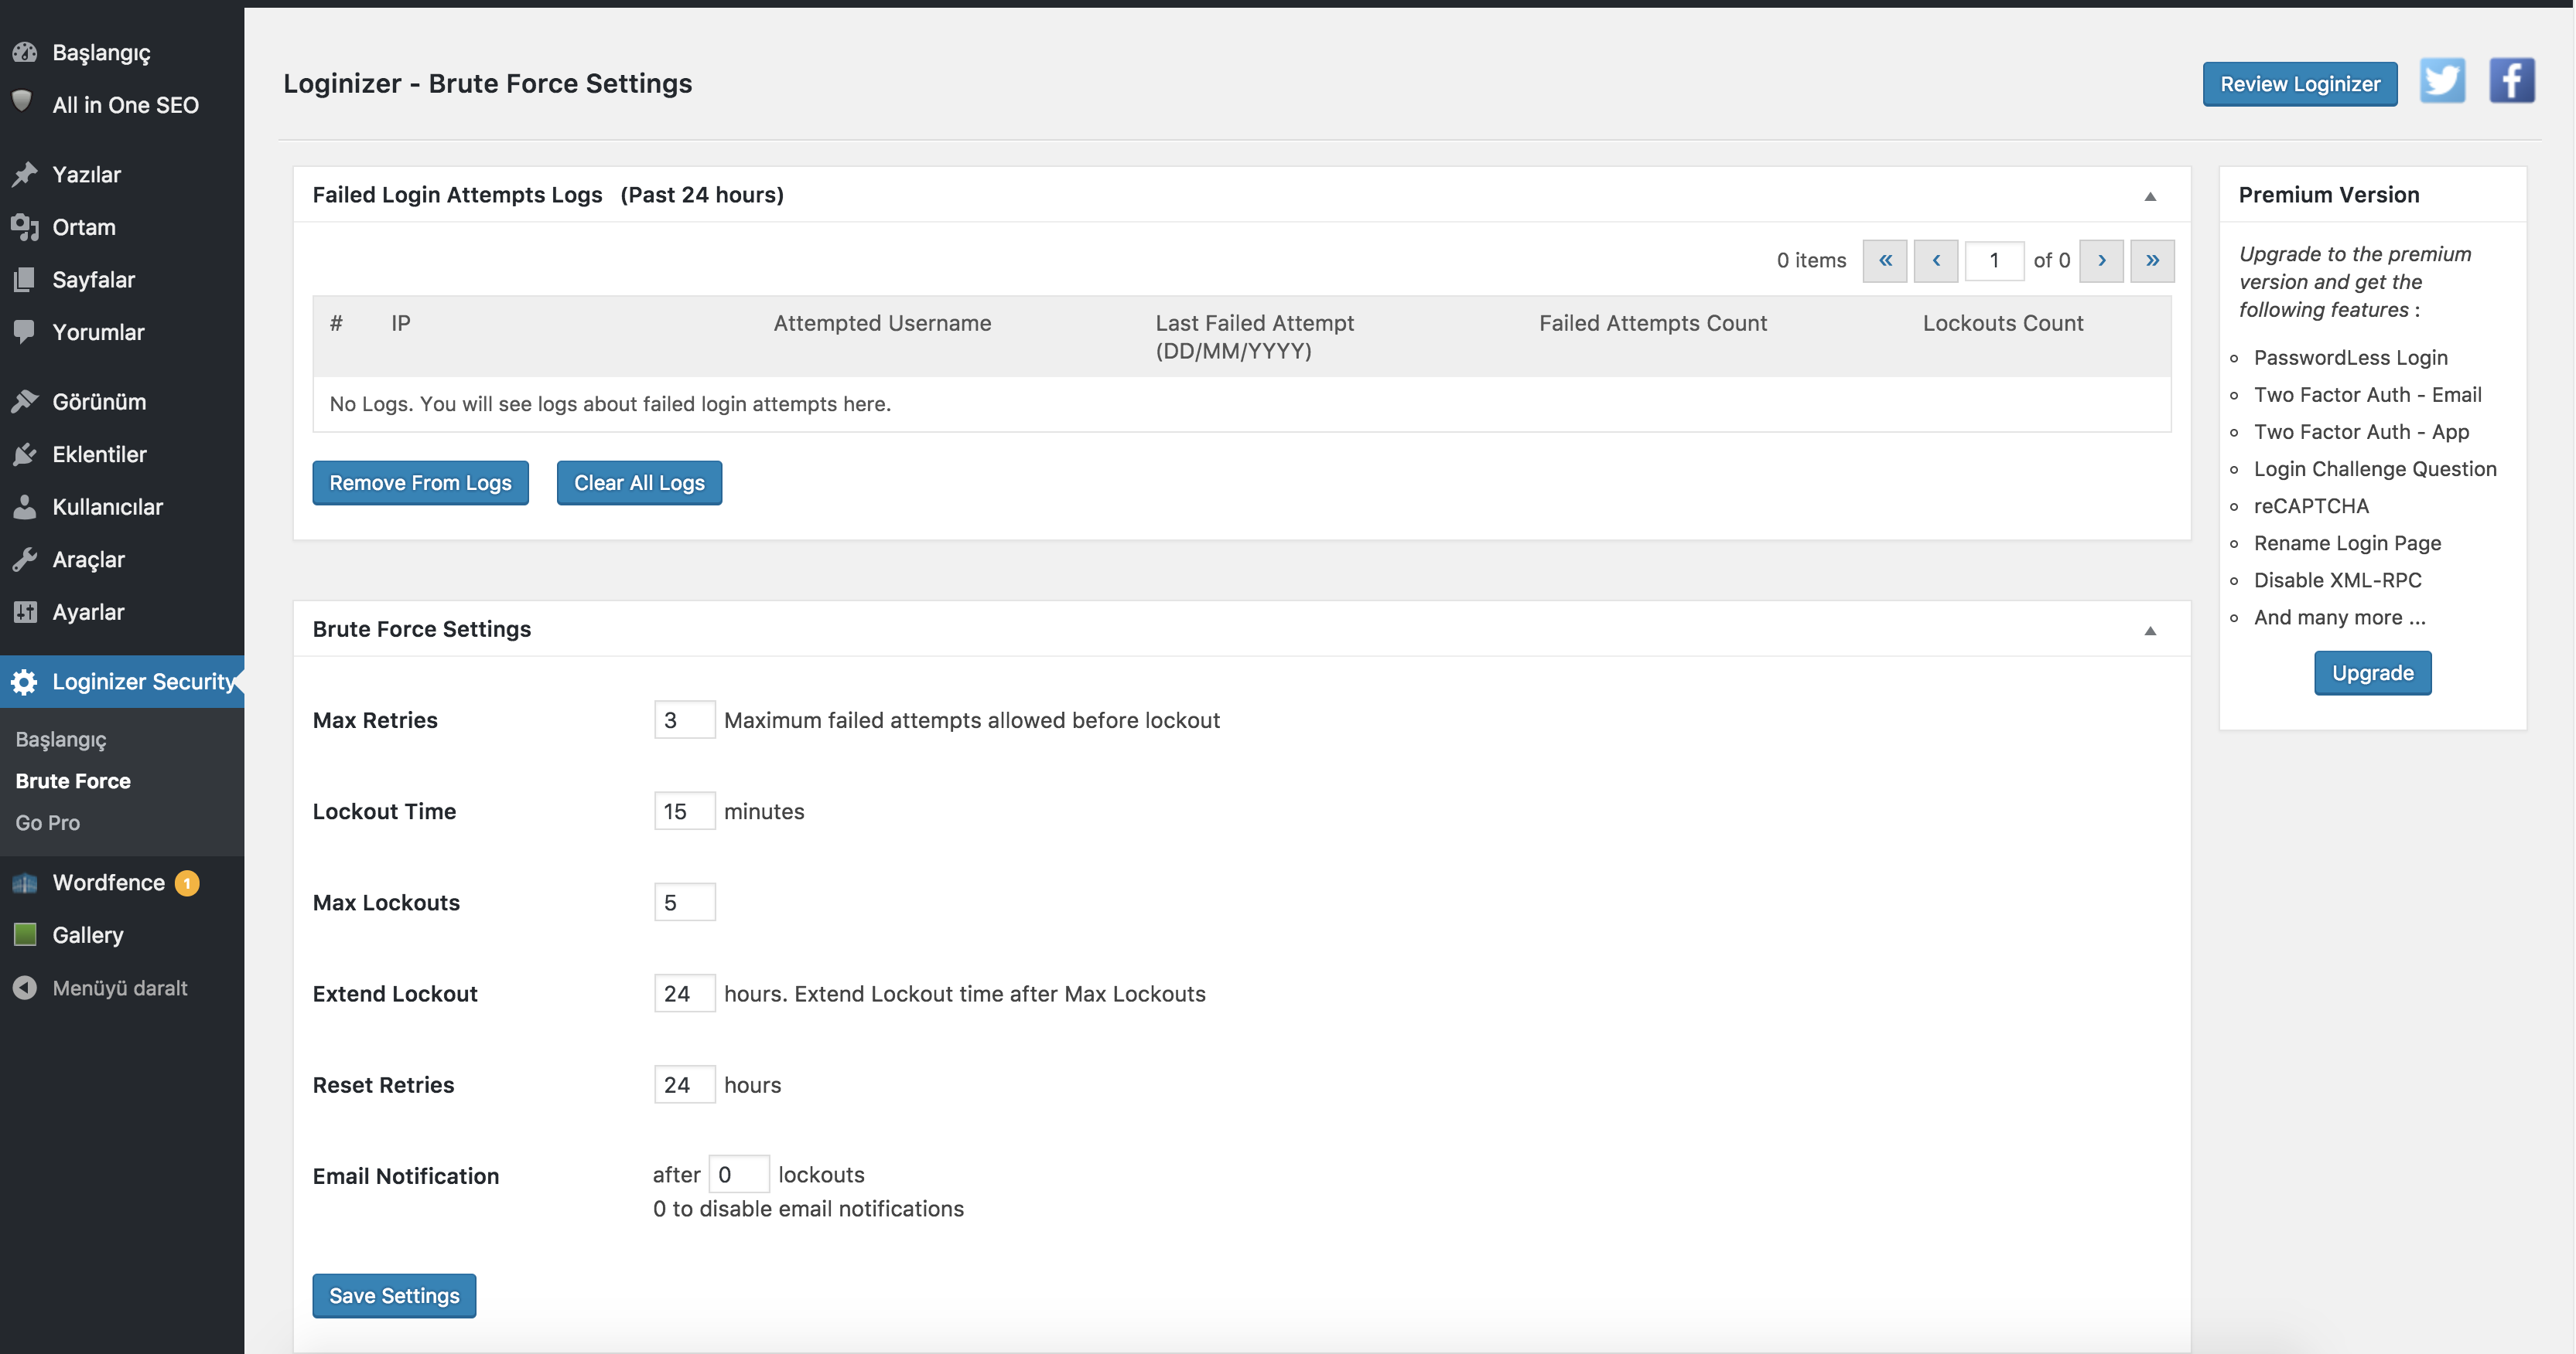Click the Wordfence notification badge
Image resolution: width=2576 pixels, height=1354 pixels.
(x=187, y=883)
